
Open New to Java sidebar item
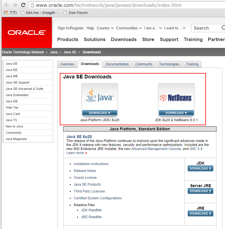28,126
